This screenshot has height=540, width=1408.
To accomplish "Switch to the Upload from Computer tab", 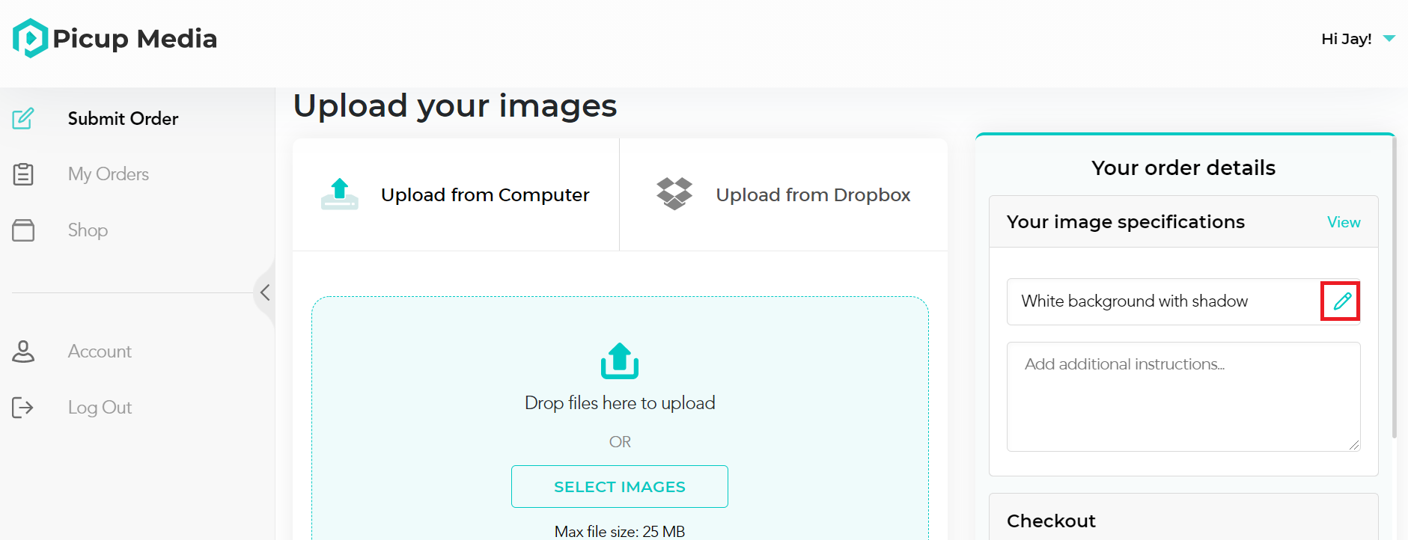I will pyautogui.click(x=456, y=194).
